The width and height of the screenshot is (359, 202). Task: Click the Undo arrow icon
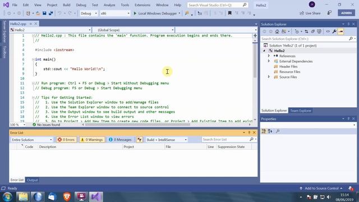(x=59, y=13)
